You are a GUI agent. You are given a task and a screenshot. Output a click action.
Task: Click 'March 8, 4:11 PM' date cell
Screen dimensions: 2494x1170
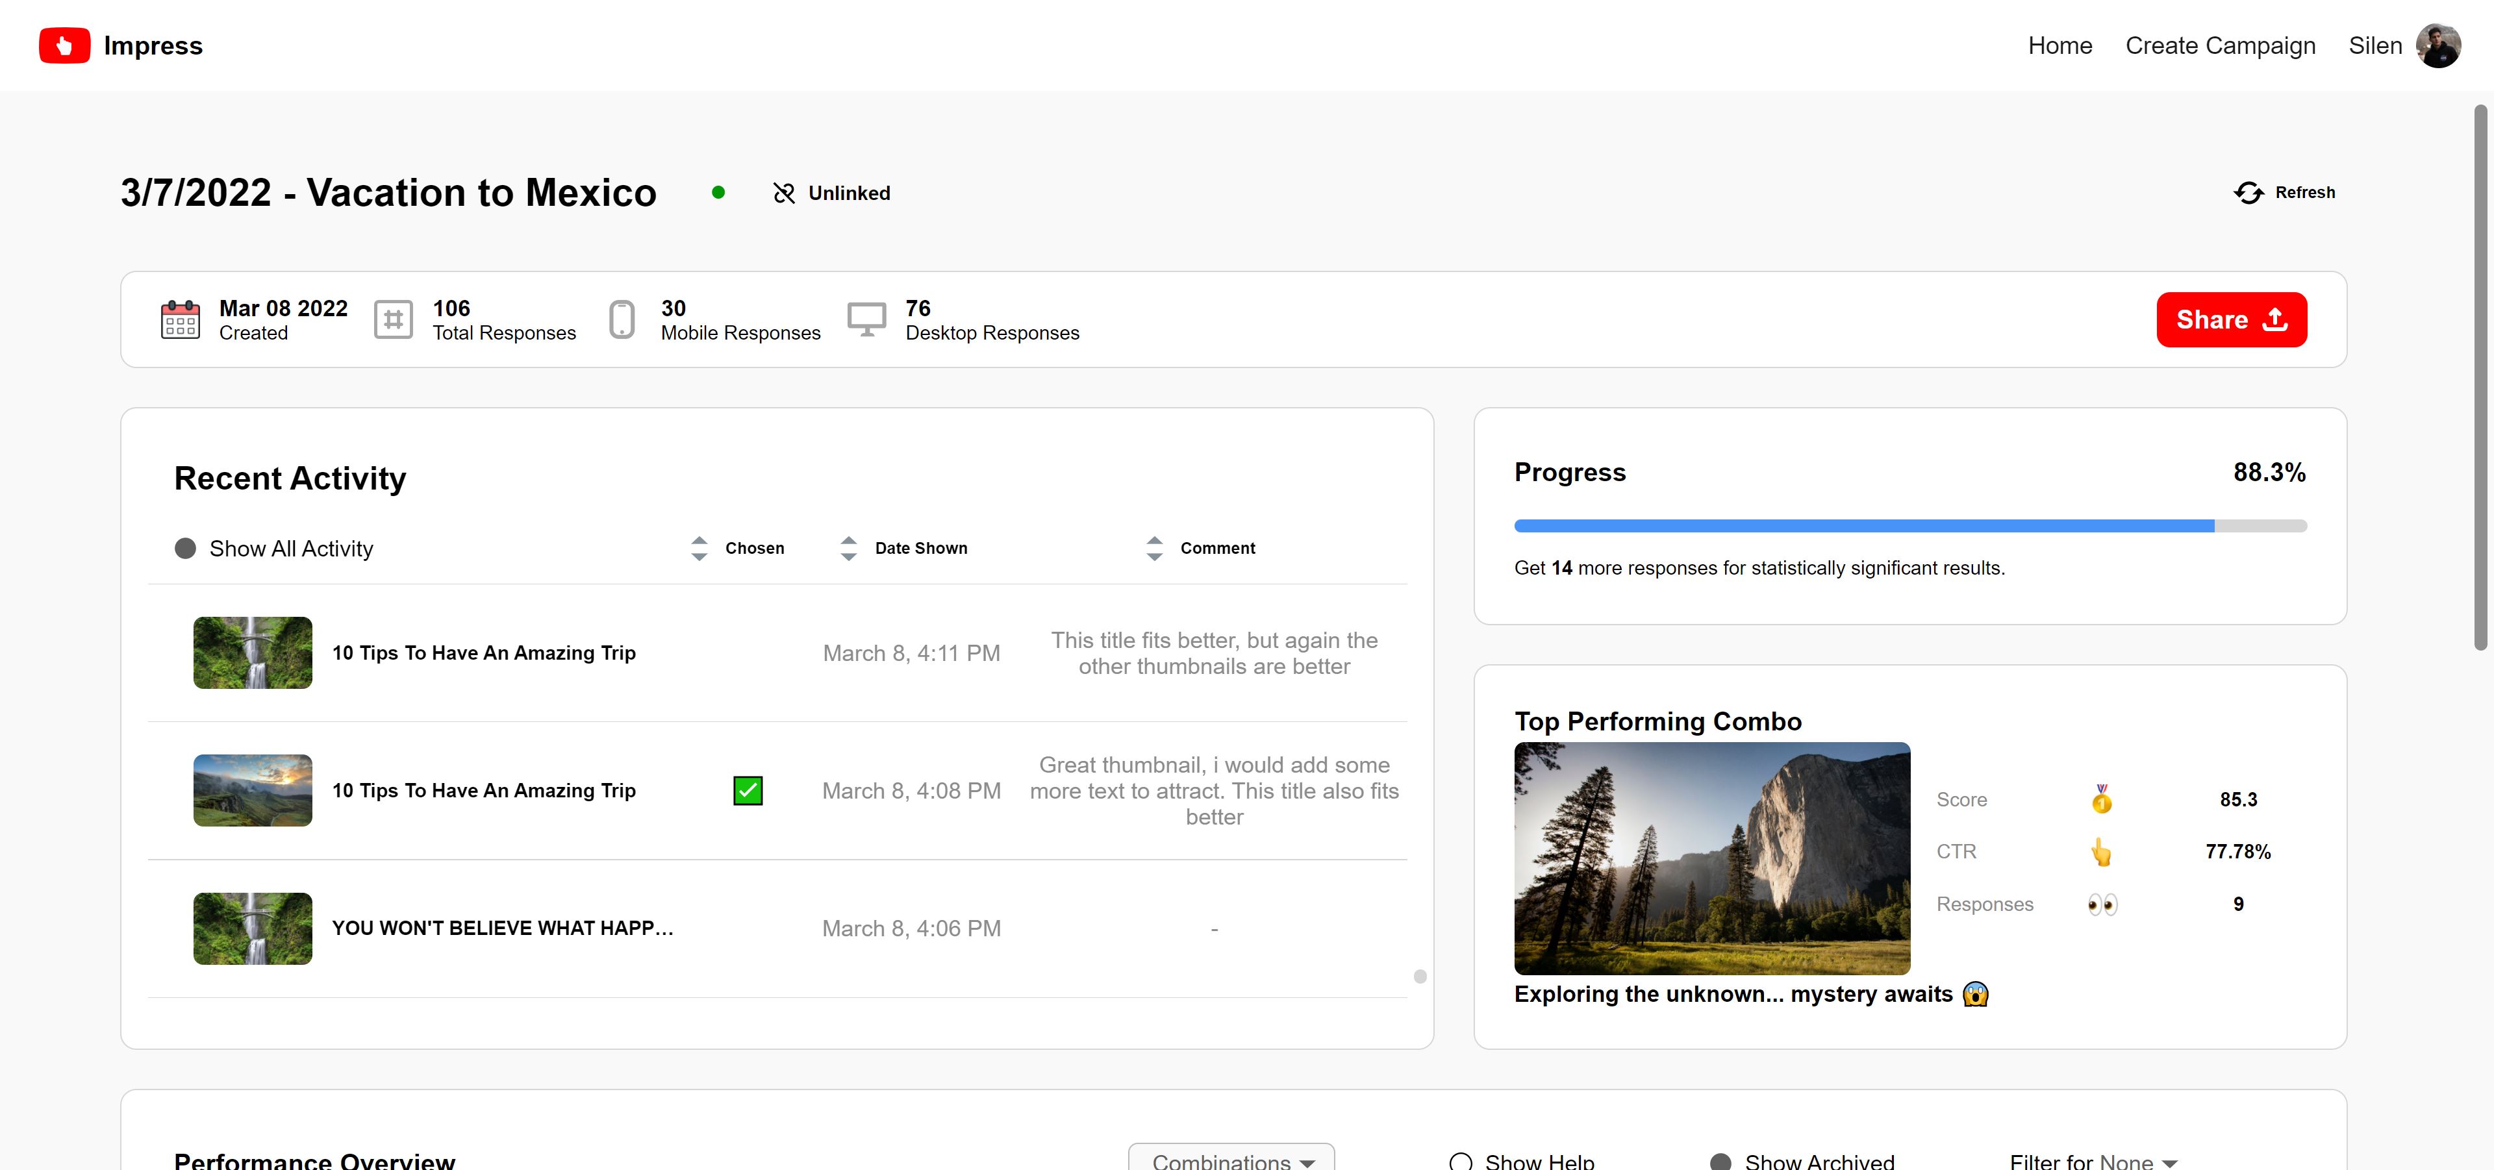pos(911,653)
